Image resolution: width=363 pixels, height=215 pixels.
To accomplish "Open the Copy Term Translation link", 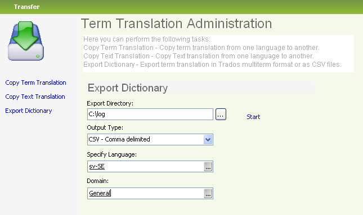I will coord(35,83).
